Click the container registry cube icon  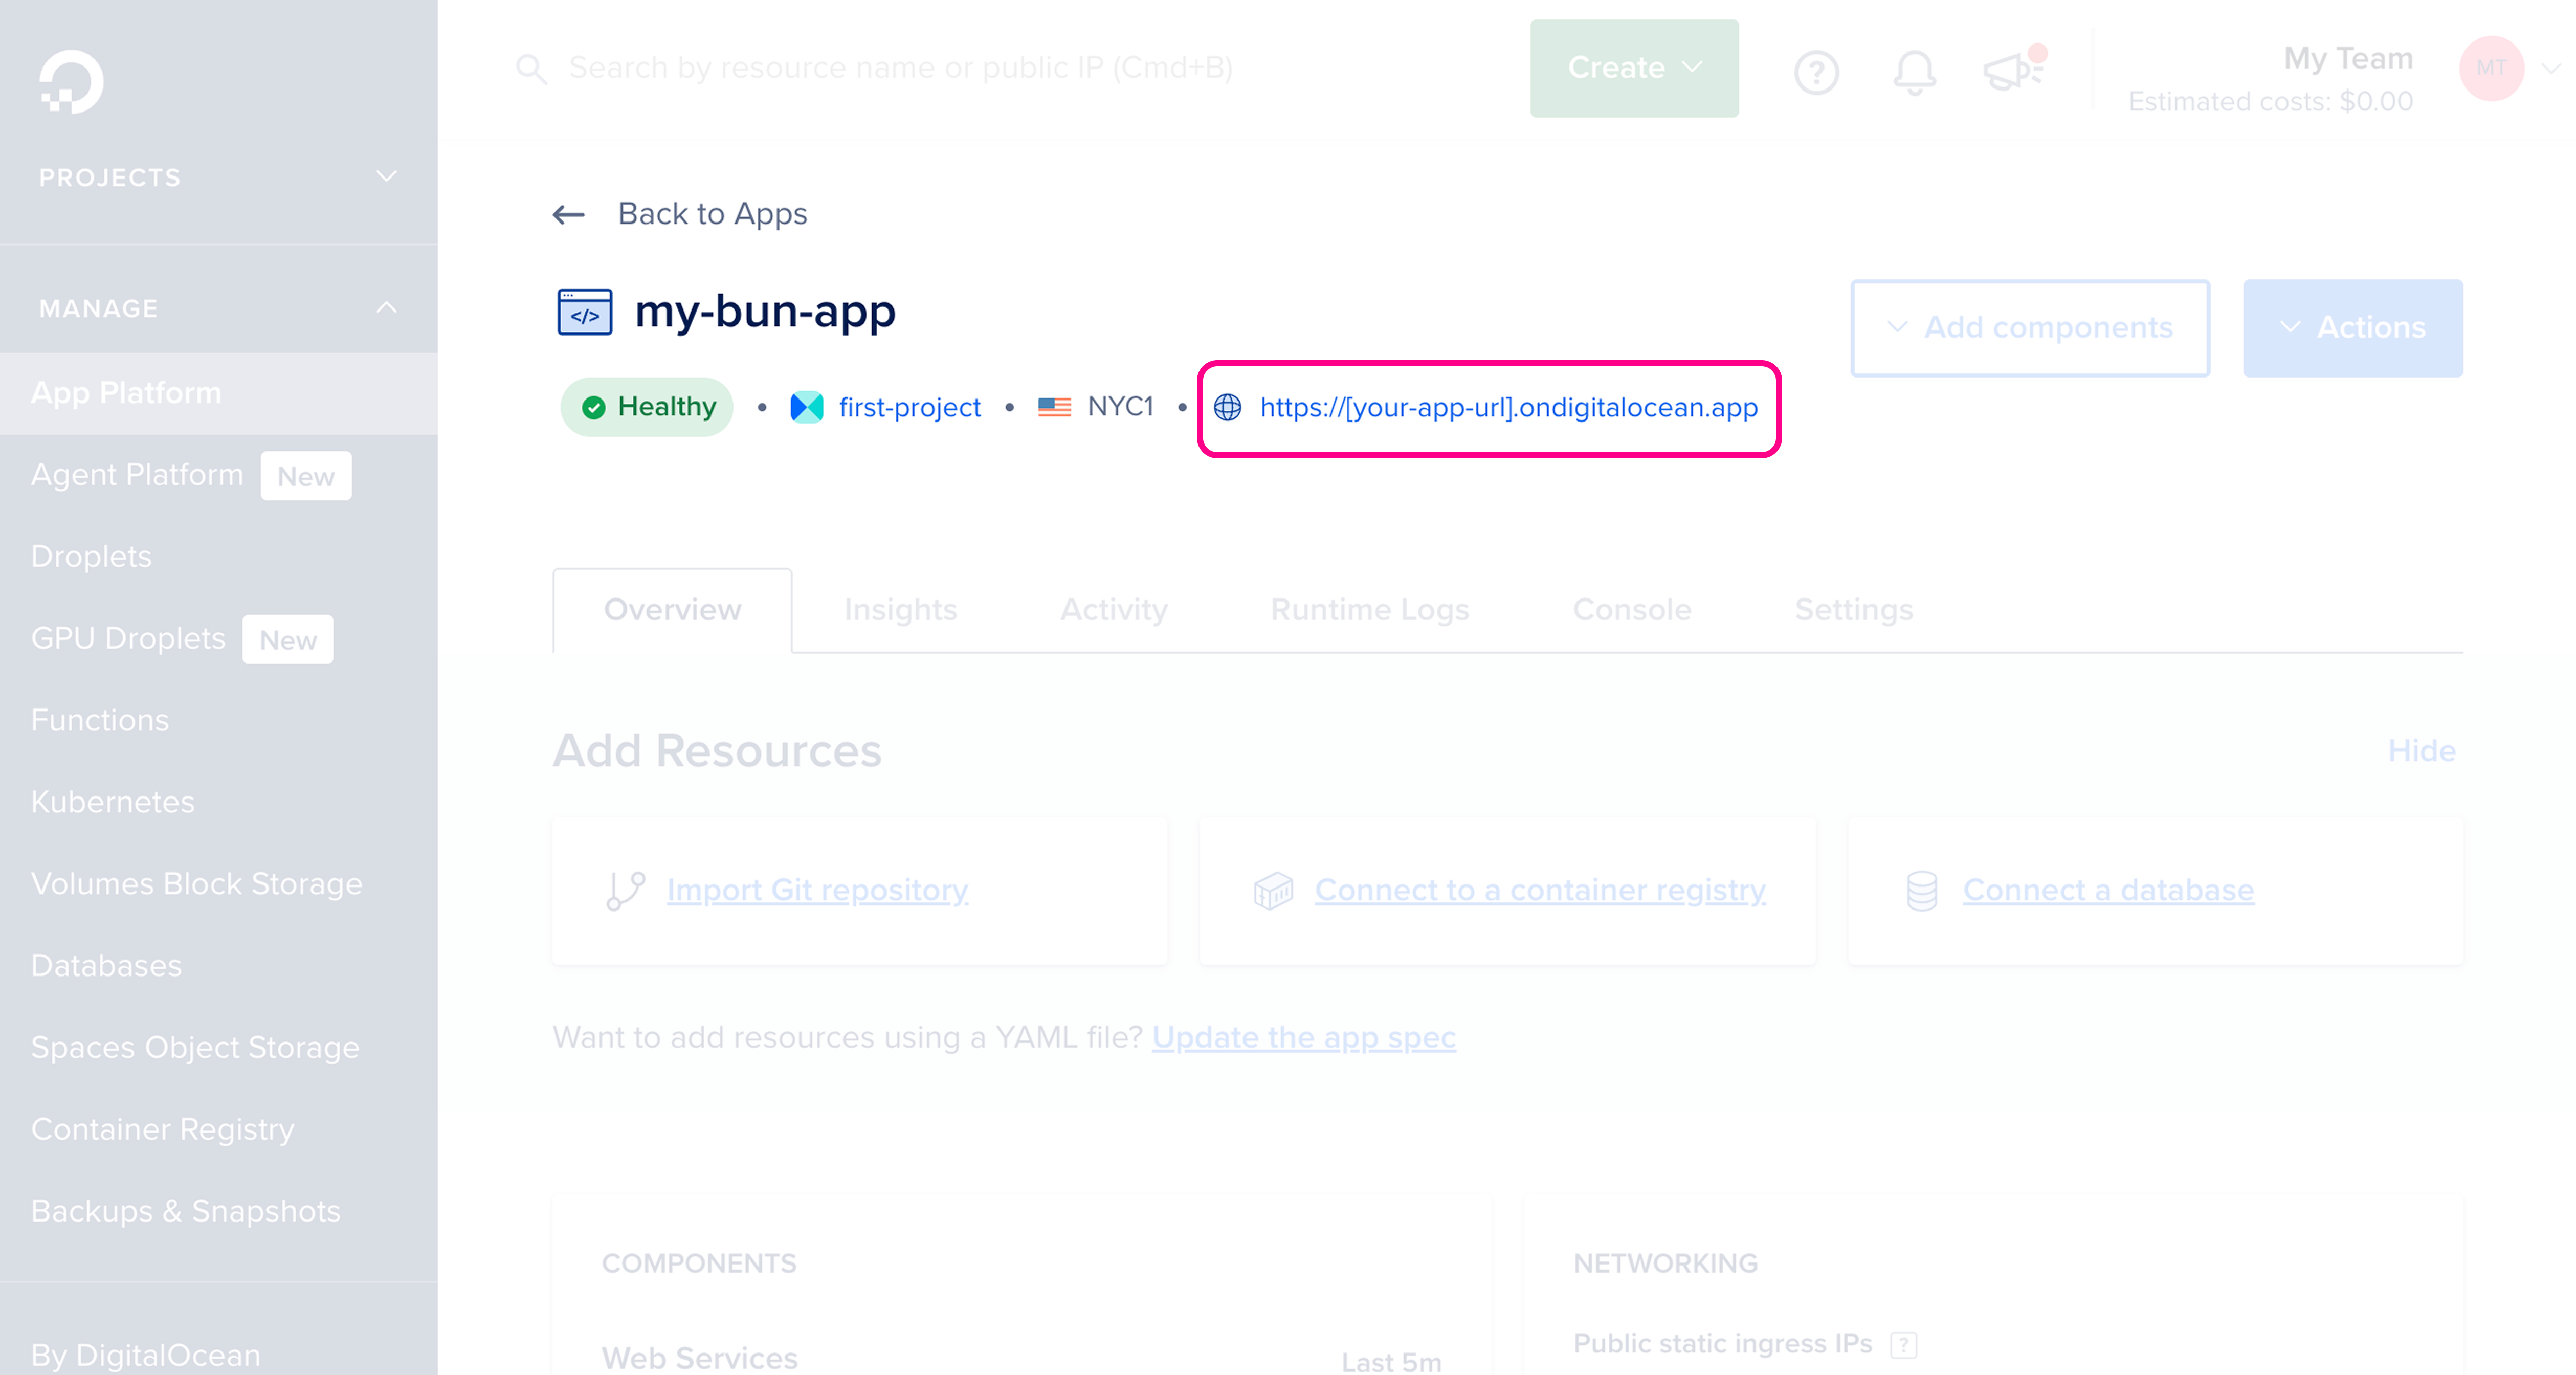(1273, 889)
